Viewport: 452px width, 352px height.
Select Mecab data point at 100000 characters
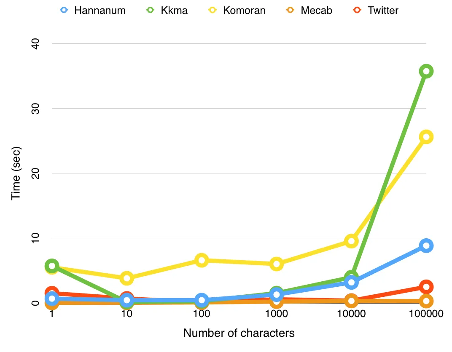pyautogui.click(x=426, y=301)
